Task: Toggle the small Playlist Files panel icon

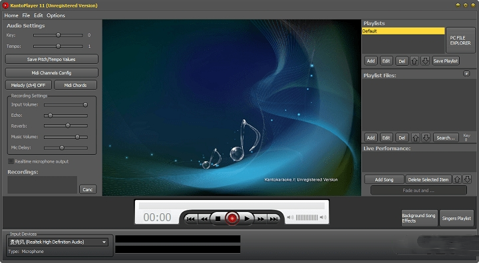Action: [x=466, y=74]
